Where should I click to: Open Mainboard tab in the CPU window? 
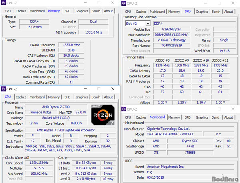click(x=37, y=97)
